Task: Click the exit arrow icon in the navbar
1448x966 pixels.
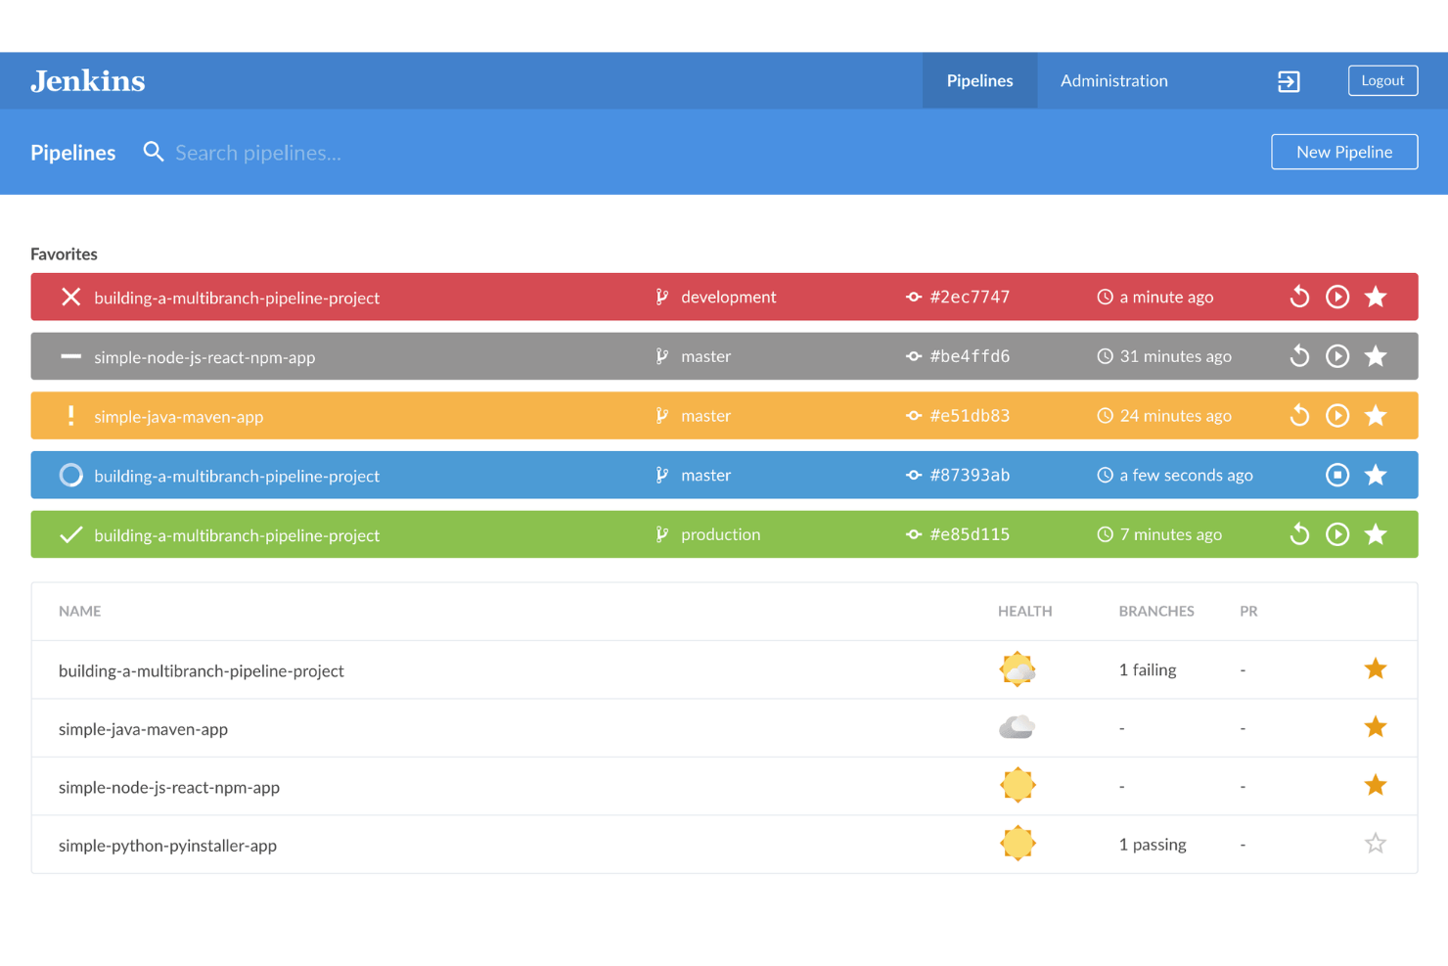Action: click(1289, 80)
